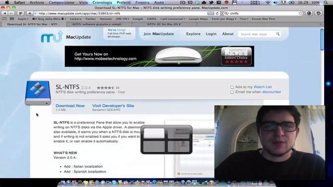Click the We're hiring PHP developer box
333x187 pixels.
pyautogui.click(x=119, y=33)
